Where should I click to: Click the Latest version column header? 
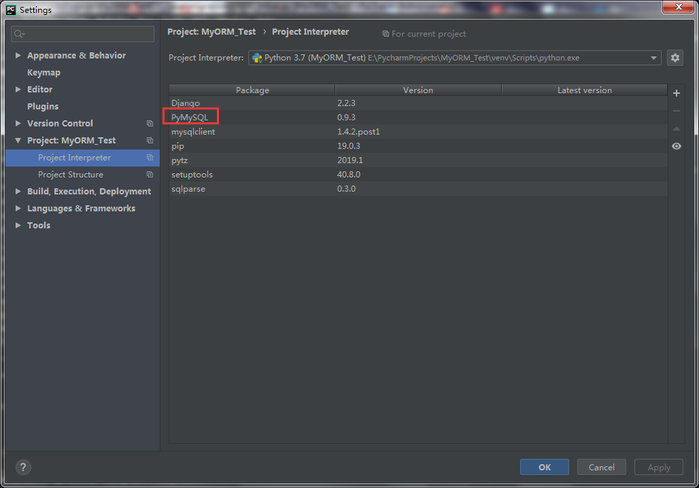pos(585,90)
